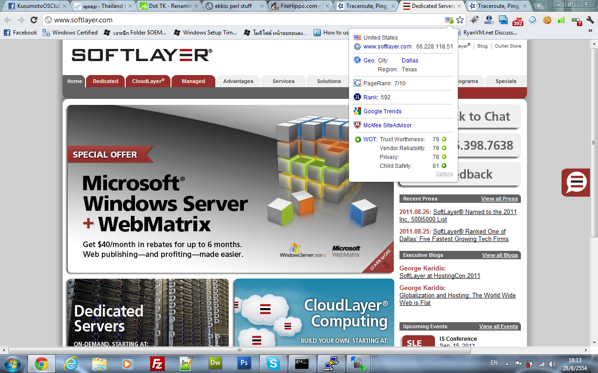Select the Managed navigation tab
The width and height of the screenshot is (598, 373).
(x=193, y=81)
